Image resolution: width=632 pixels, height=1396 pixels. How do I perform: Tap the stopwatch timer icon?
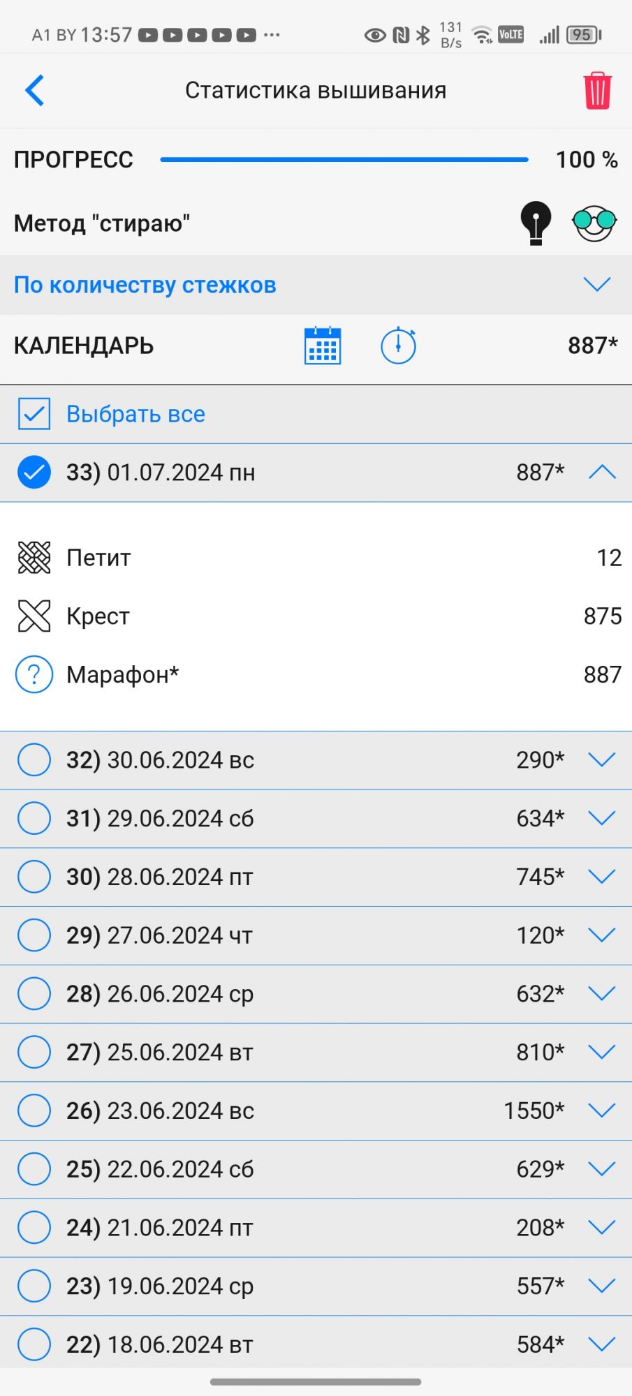[398, 345]
